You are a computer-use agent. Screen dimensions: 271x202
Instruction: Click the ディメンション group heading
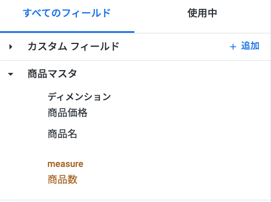coord(79,97)
